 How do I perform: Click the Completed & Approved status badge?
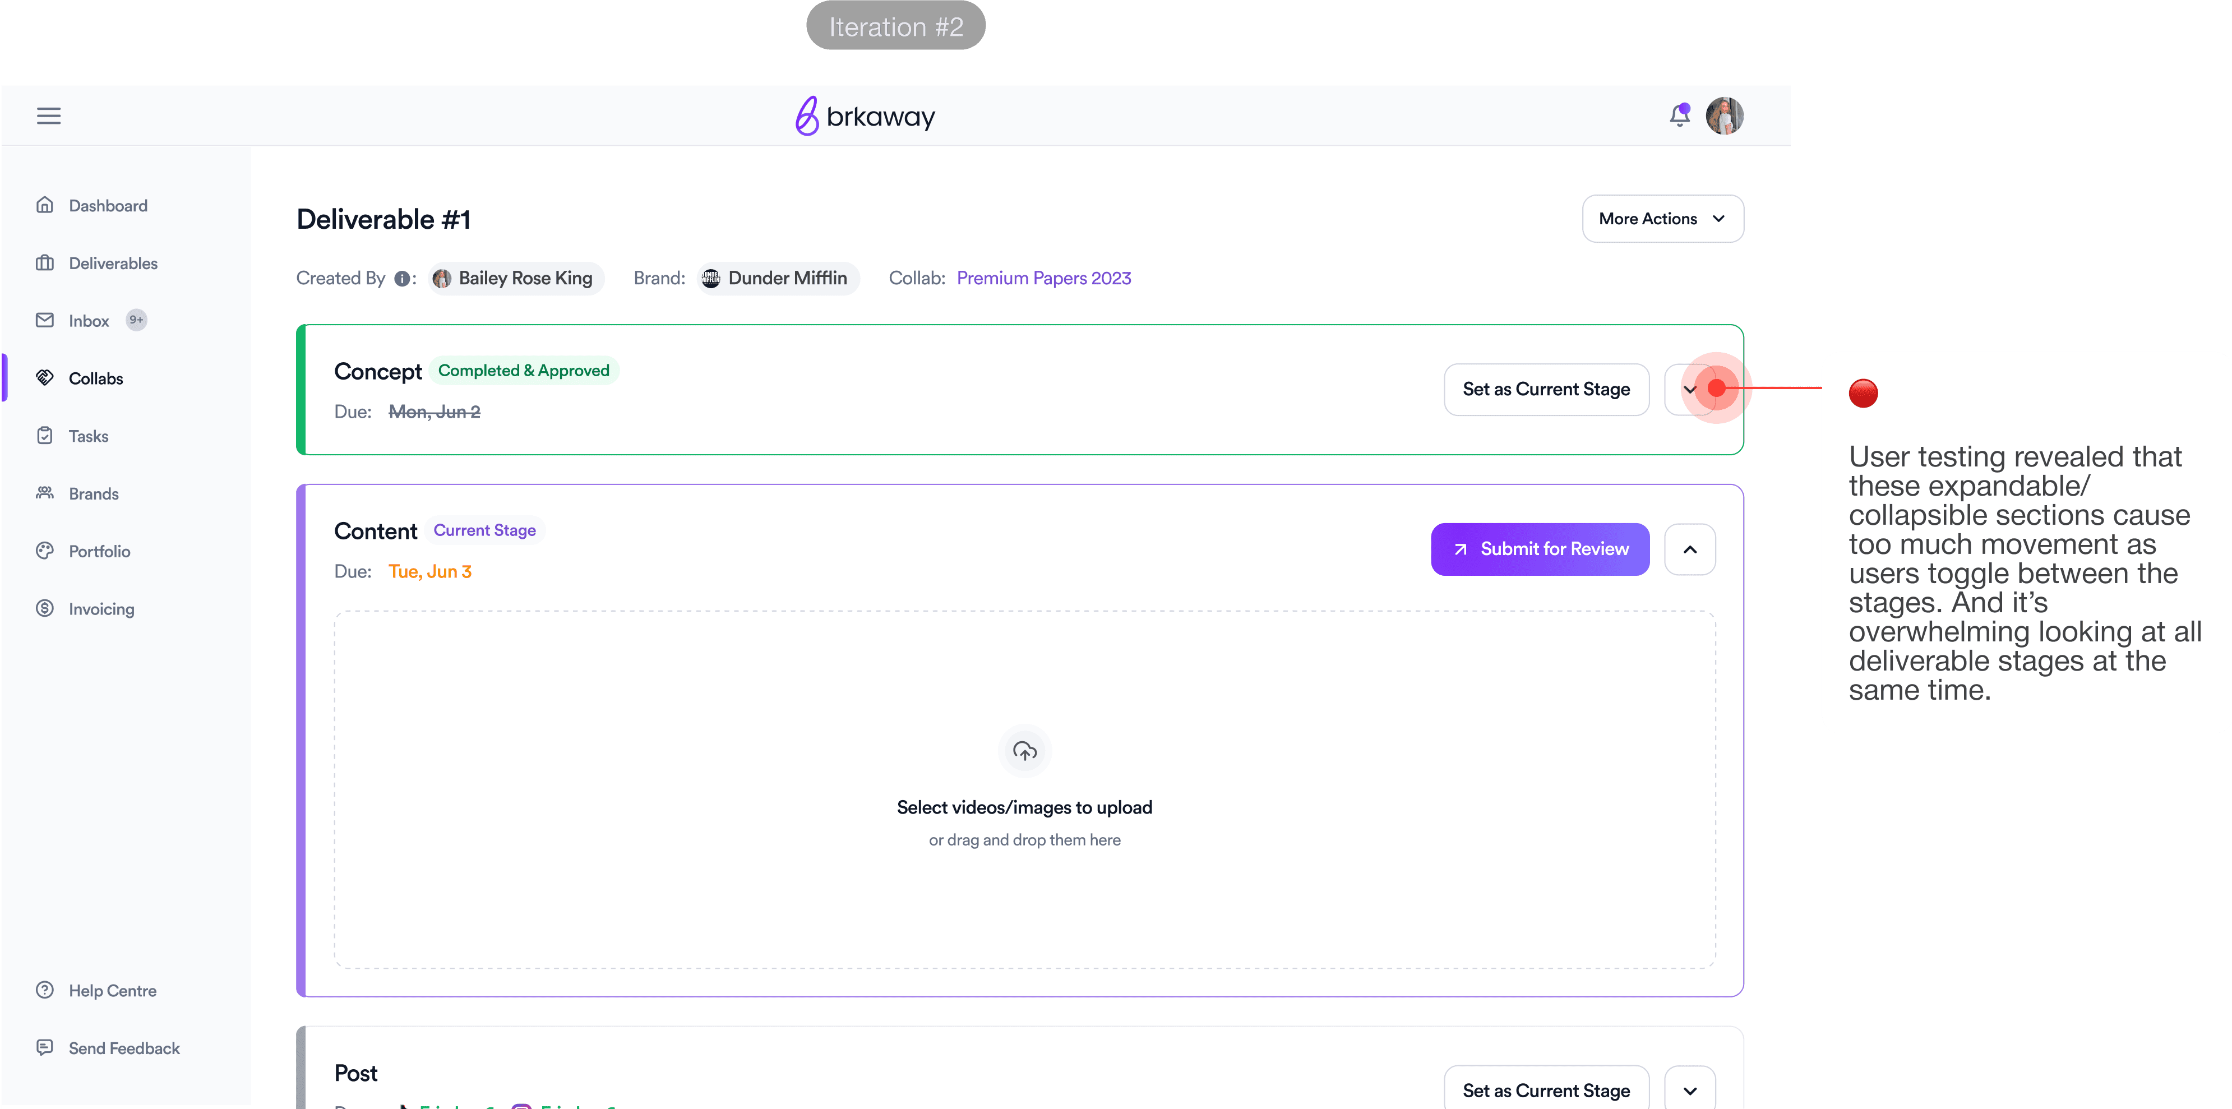(523, 370)
